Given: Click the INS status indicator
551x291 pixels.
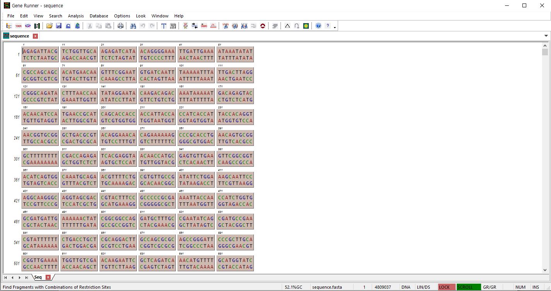Looking at the screenshot, I should (x=536, y=287).
